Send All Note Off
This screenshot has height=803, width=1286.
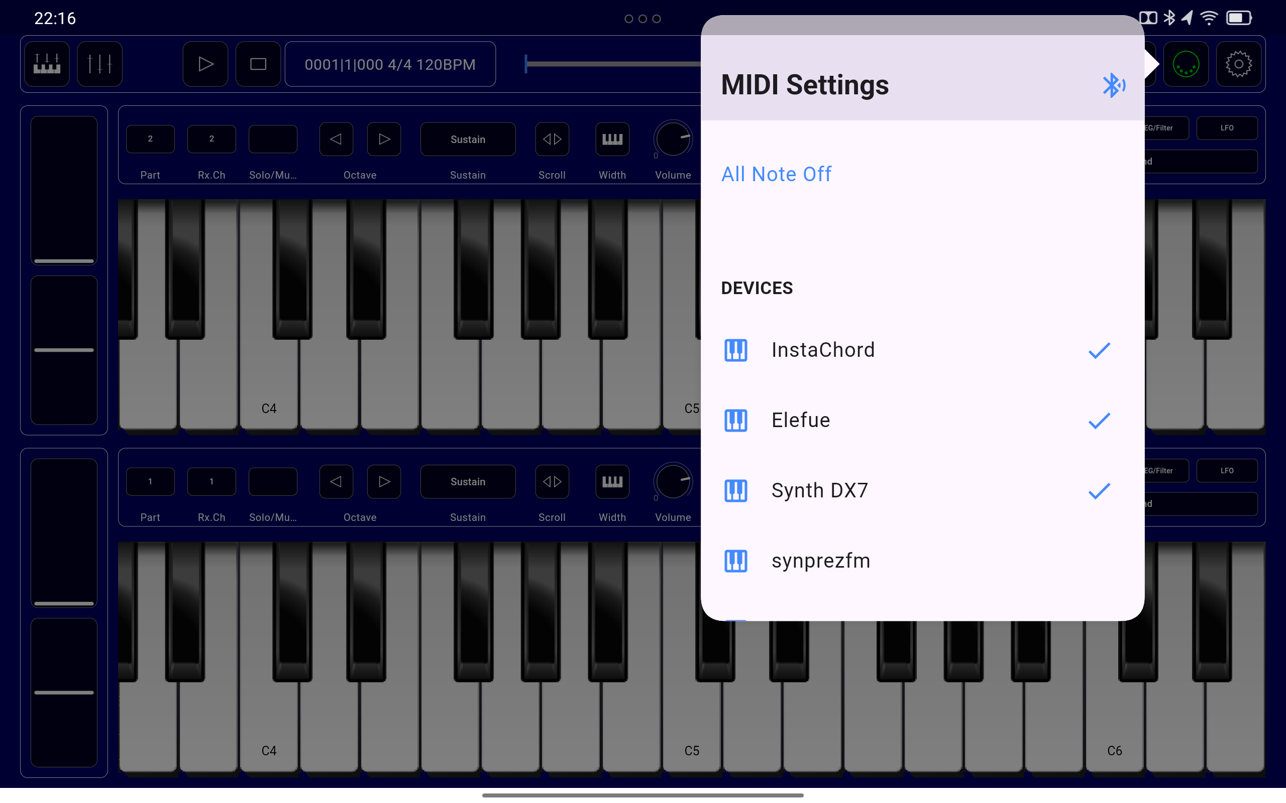coord(776,174)
